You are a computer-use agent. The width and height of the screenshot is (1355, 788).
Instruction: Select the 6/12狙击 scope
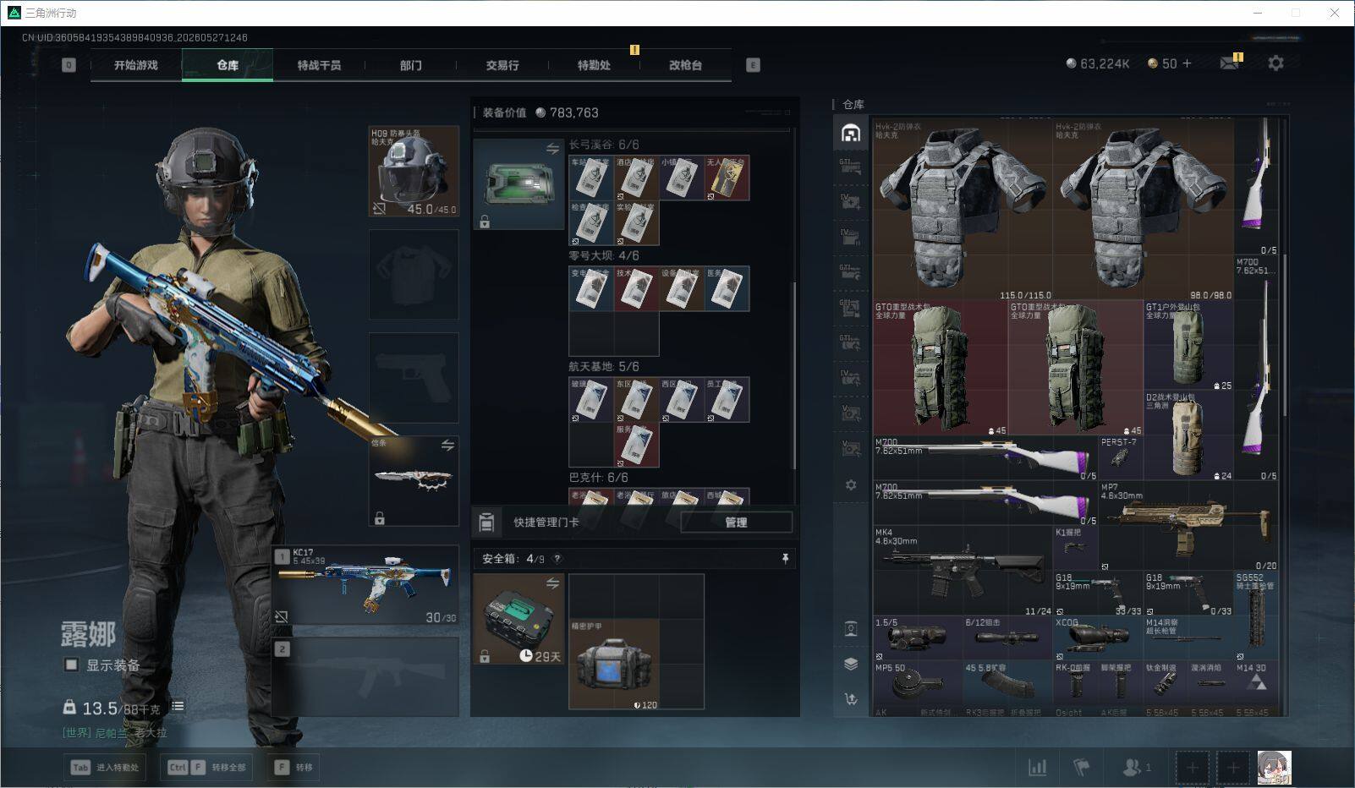[1008, 639]
